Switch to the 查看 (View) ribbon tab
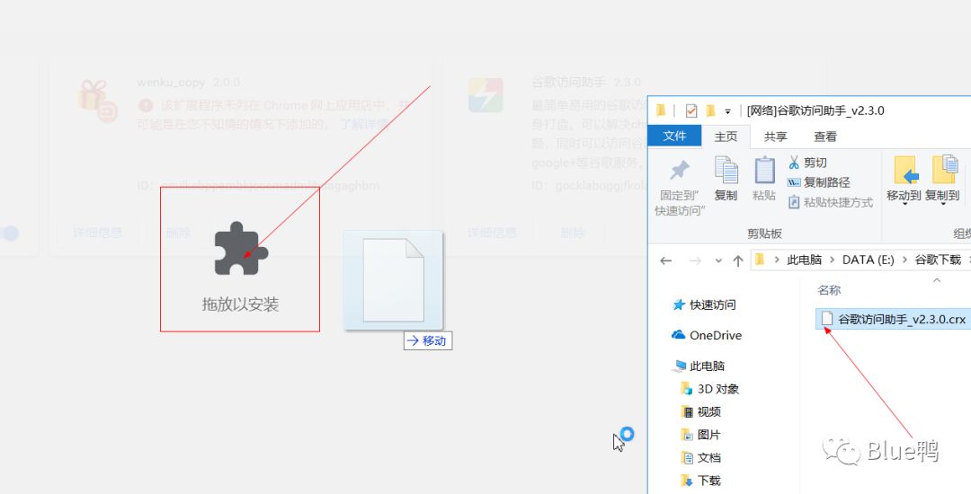The image size is (971, 494). (824, 137)
